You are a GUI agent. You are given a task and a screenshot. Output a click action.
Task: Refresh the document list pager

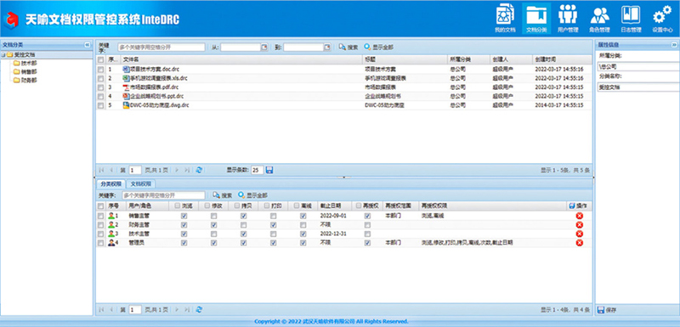[199, 170]
